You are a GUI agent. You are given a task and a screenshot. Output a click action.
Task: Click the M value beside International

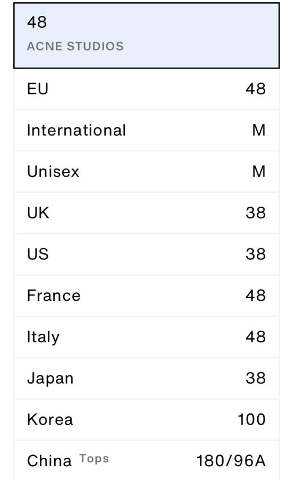click(259, 130)
